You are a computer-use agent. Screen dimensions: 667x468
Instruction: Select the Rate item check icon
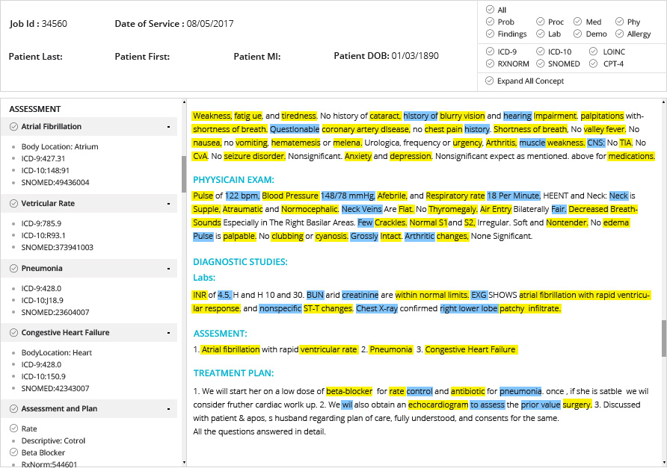click(13, 428)
